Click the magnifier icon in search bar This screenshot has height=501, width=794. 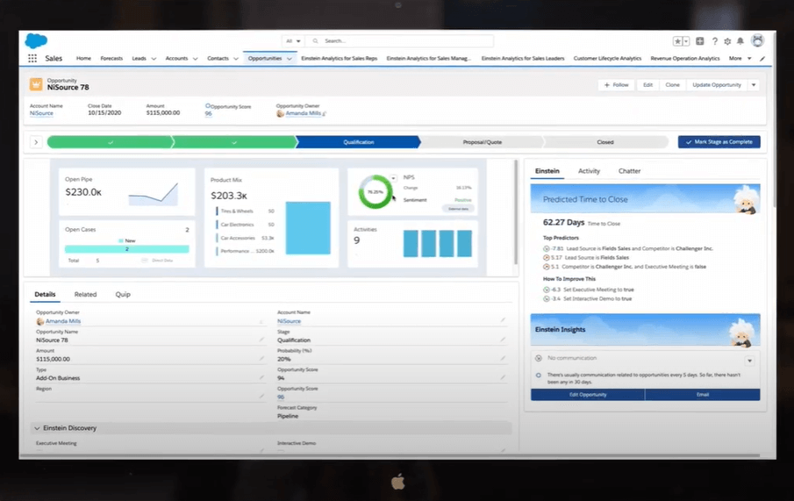pyautogui.click(x=316, y=41)
